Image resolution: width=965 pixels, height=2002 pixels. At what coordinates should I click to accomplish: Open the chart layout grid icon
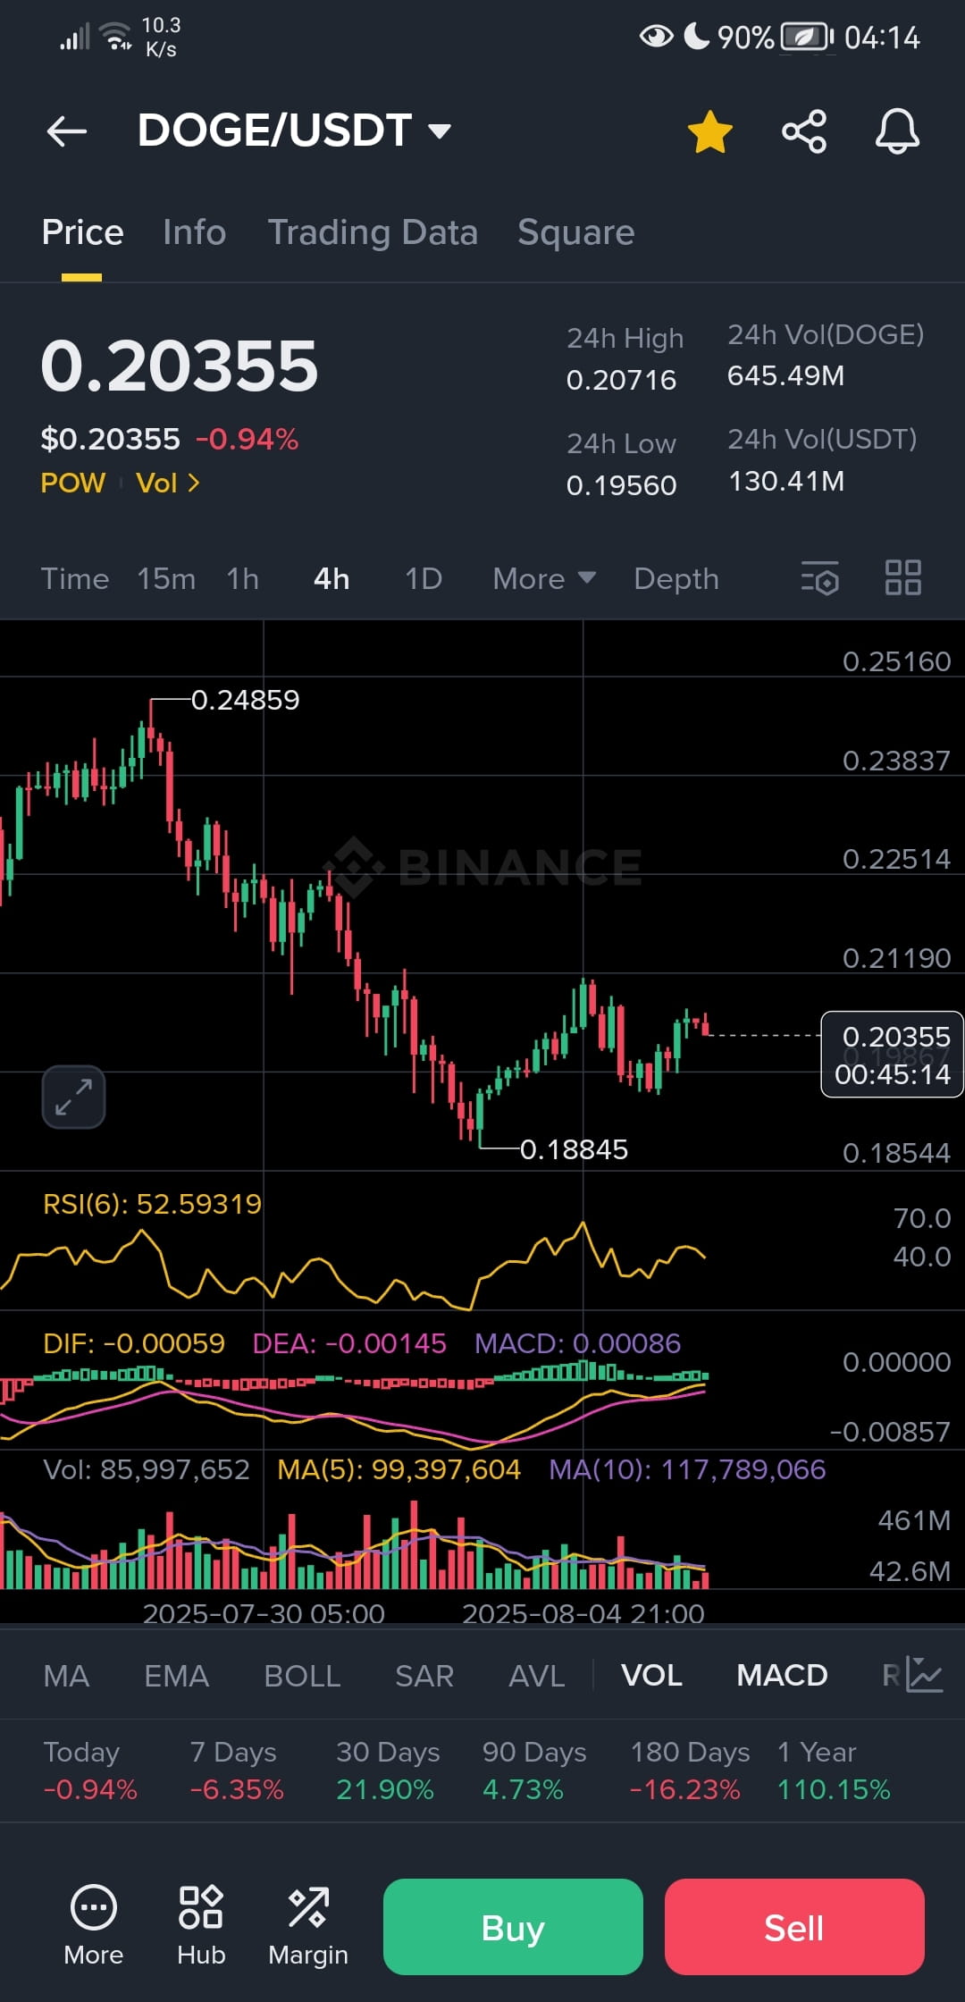(x=902, y=577)
